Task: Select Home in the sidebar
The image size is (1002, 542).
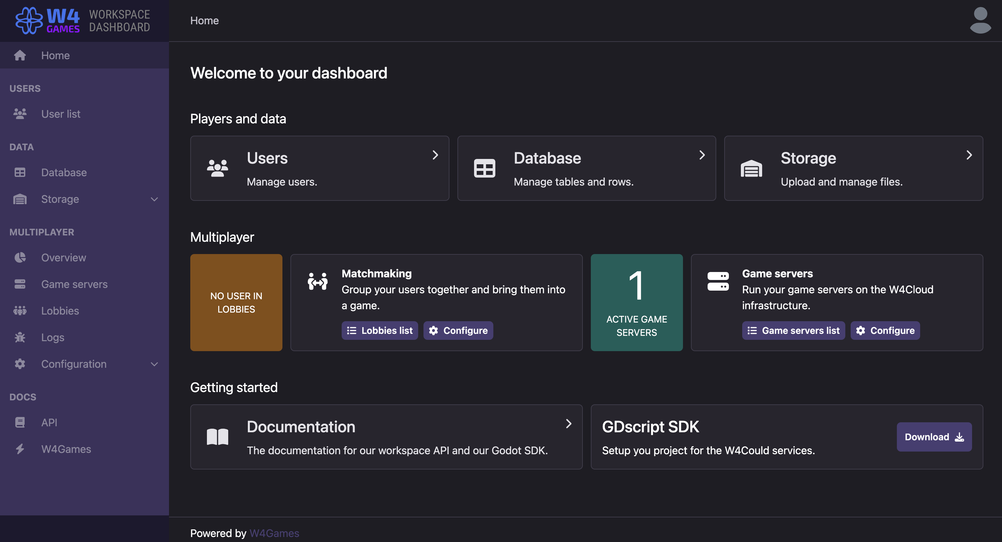Action: [x=55, y=55]
